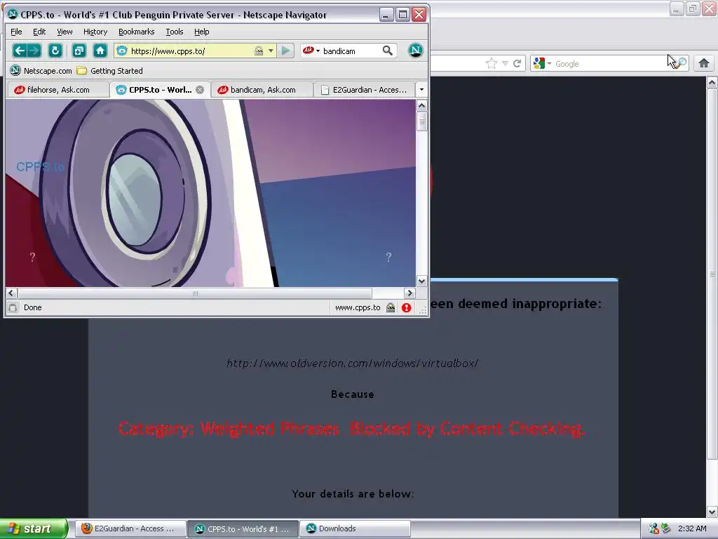Click the CPPS site favicon in address bar
This screenshot has height=539, width=718.
point(122,51)
